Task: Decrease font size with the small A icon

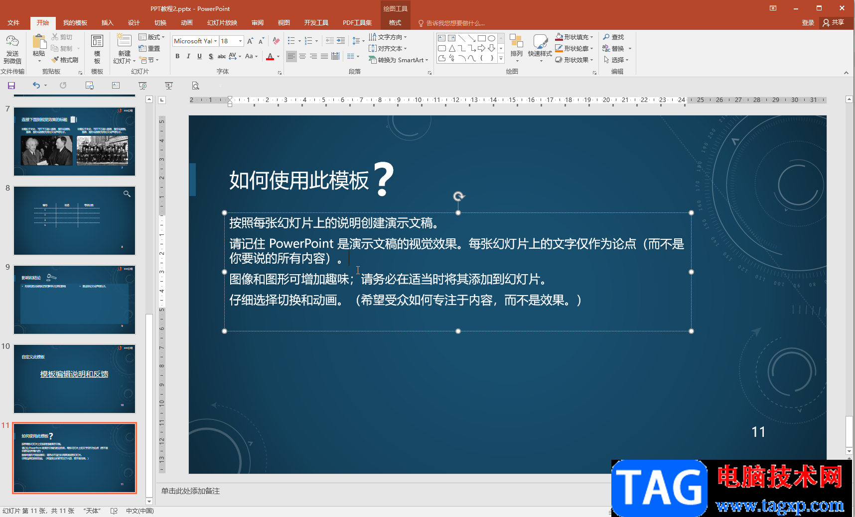Action: 261,41
